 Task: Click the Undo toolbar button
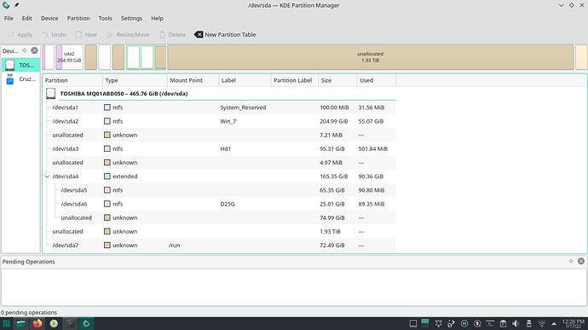point(54,35)
